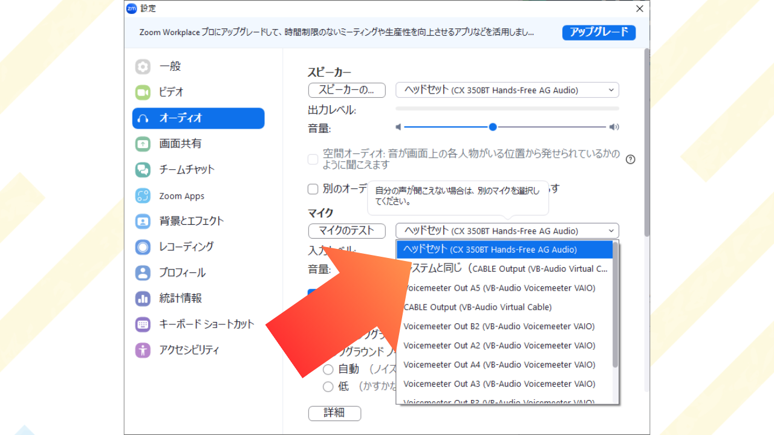Viewport: 774px width, 435px height.
Task: Open 背景とエフェクト settings
Action: pyautogui.click(x=198, y=221)
